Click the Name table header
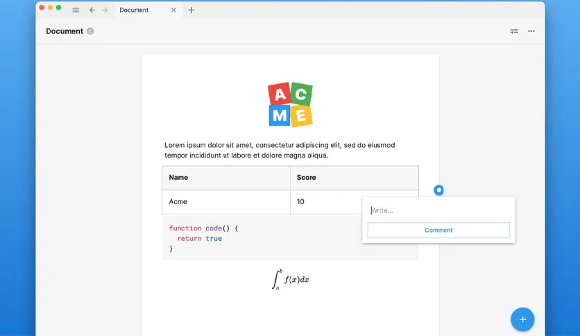 (226, 178)
